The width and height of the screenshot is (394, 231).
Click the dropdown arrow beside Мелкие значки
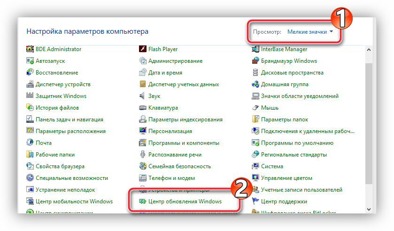(331, 31)
